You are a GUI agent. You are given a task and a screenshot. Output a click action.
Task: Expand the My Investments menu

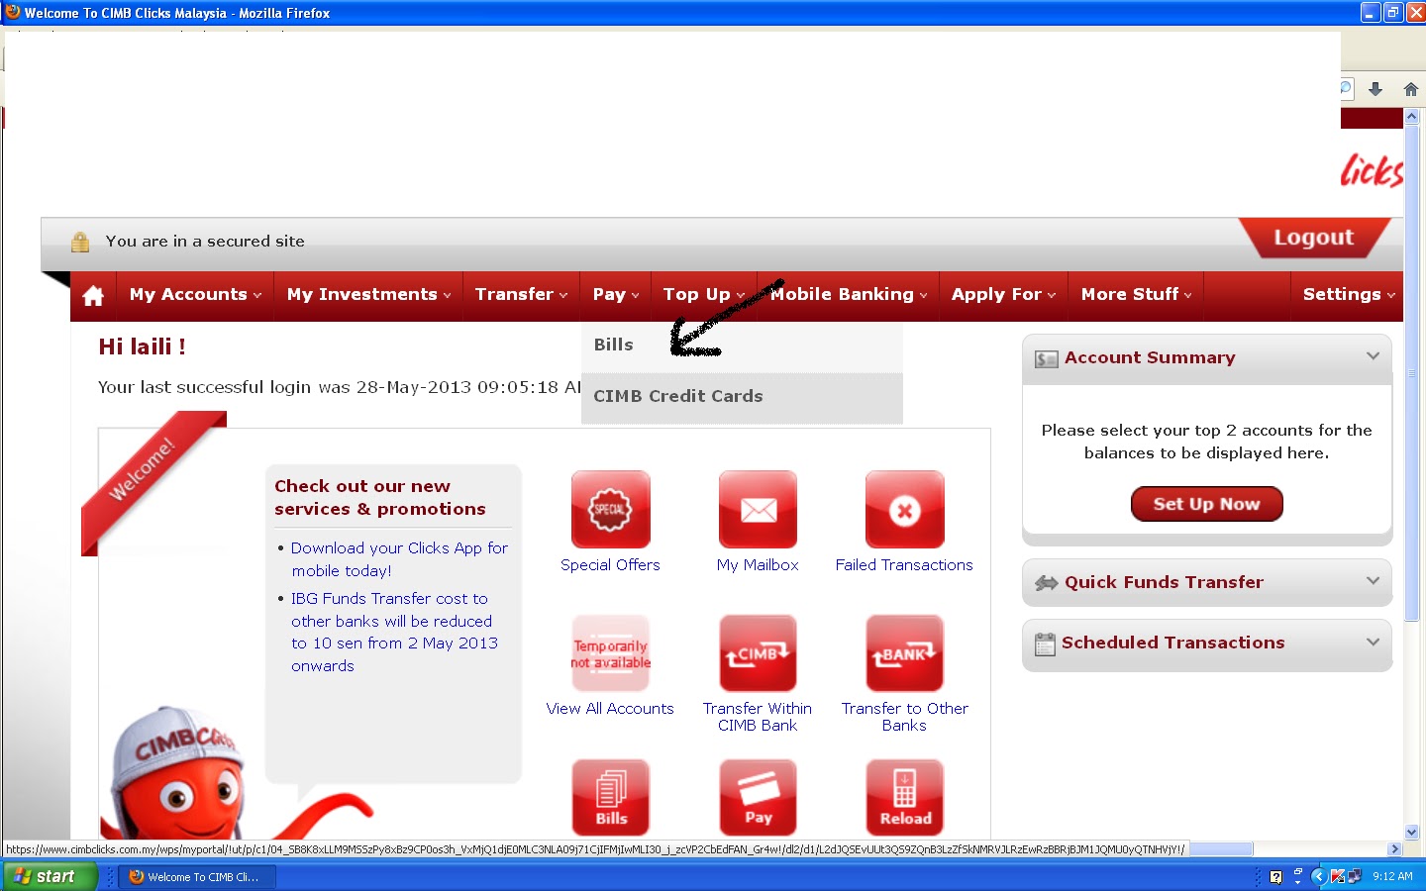pyautogui.click(x=368, y=295)
